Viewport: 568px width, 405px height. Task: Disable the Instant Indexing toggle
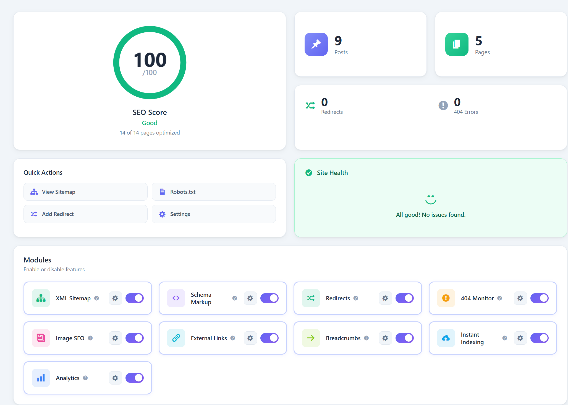coord(539,338)
